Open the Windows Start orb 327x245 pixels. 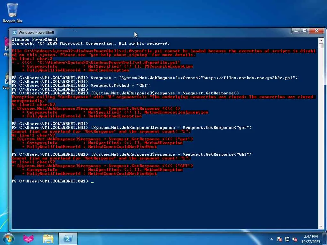click(8, 239)
